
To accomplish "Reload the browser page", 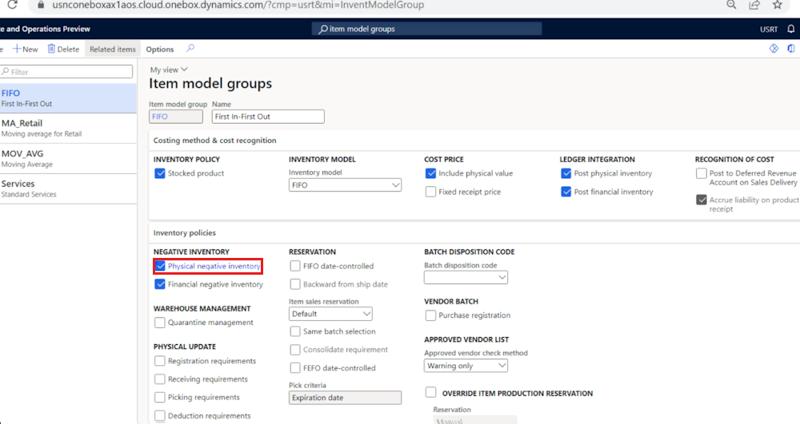I will click(12, 5).
